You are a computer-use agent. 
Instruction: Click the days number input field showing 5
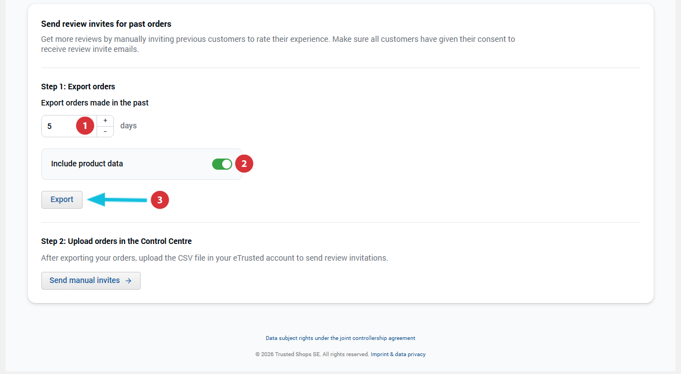(61, 126)
